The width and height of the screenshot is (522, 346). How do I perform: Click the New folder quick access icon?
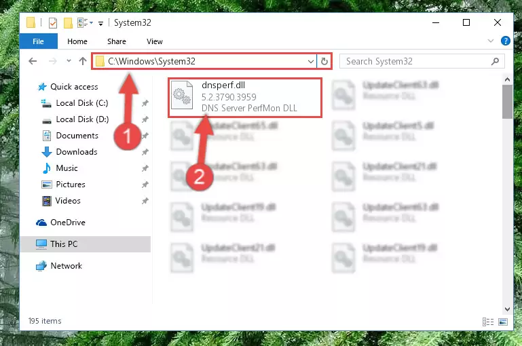tap(68, 23)
